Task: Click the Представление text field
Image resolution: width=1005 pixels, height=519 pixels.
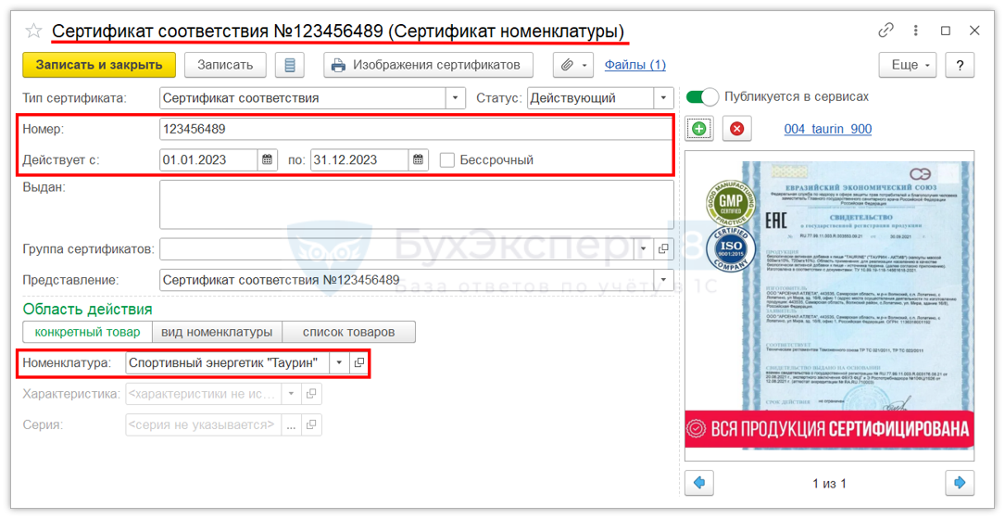Action: click(407, 280)
